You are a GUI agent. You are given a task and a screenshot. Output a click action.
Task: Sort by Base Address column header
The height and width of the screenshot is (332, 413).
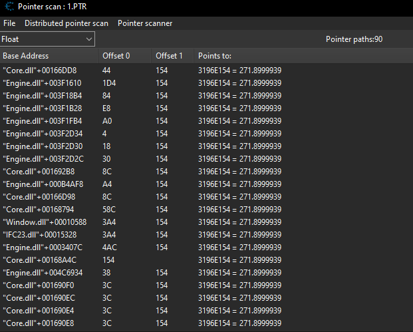(x=25, y=55)
